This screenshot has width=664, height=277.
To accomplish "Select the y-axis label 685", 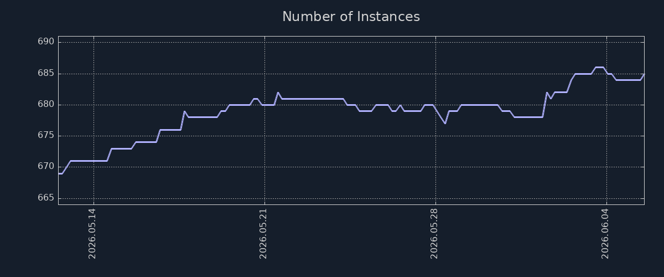I will pos(46,73).
